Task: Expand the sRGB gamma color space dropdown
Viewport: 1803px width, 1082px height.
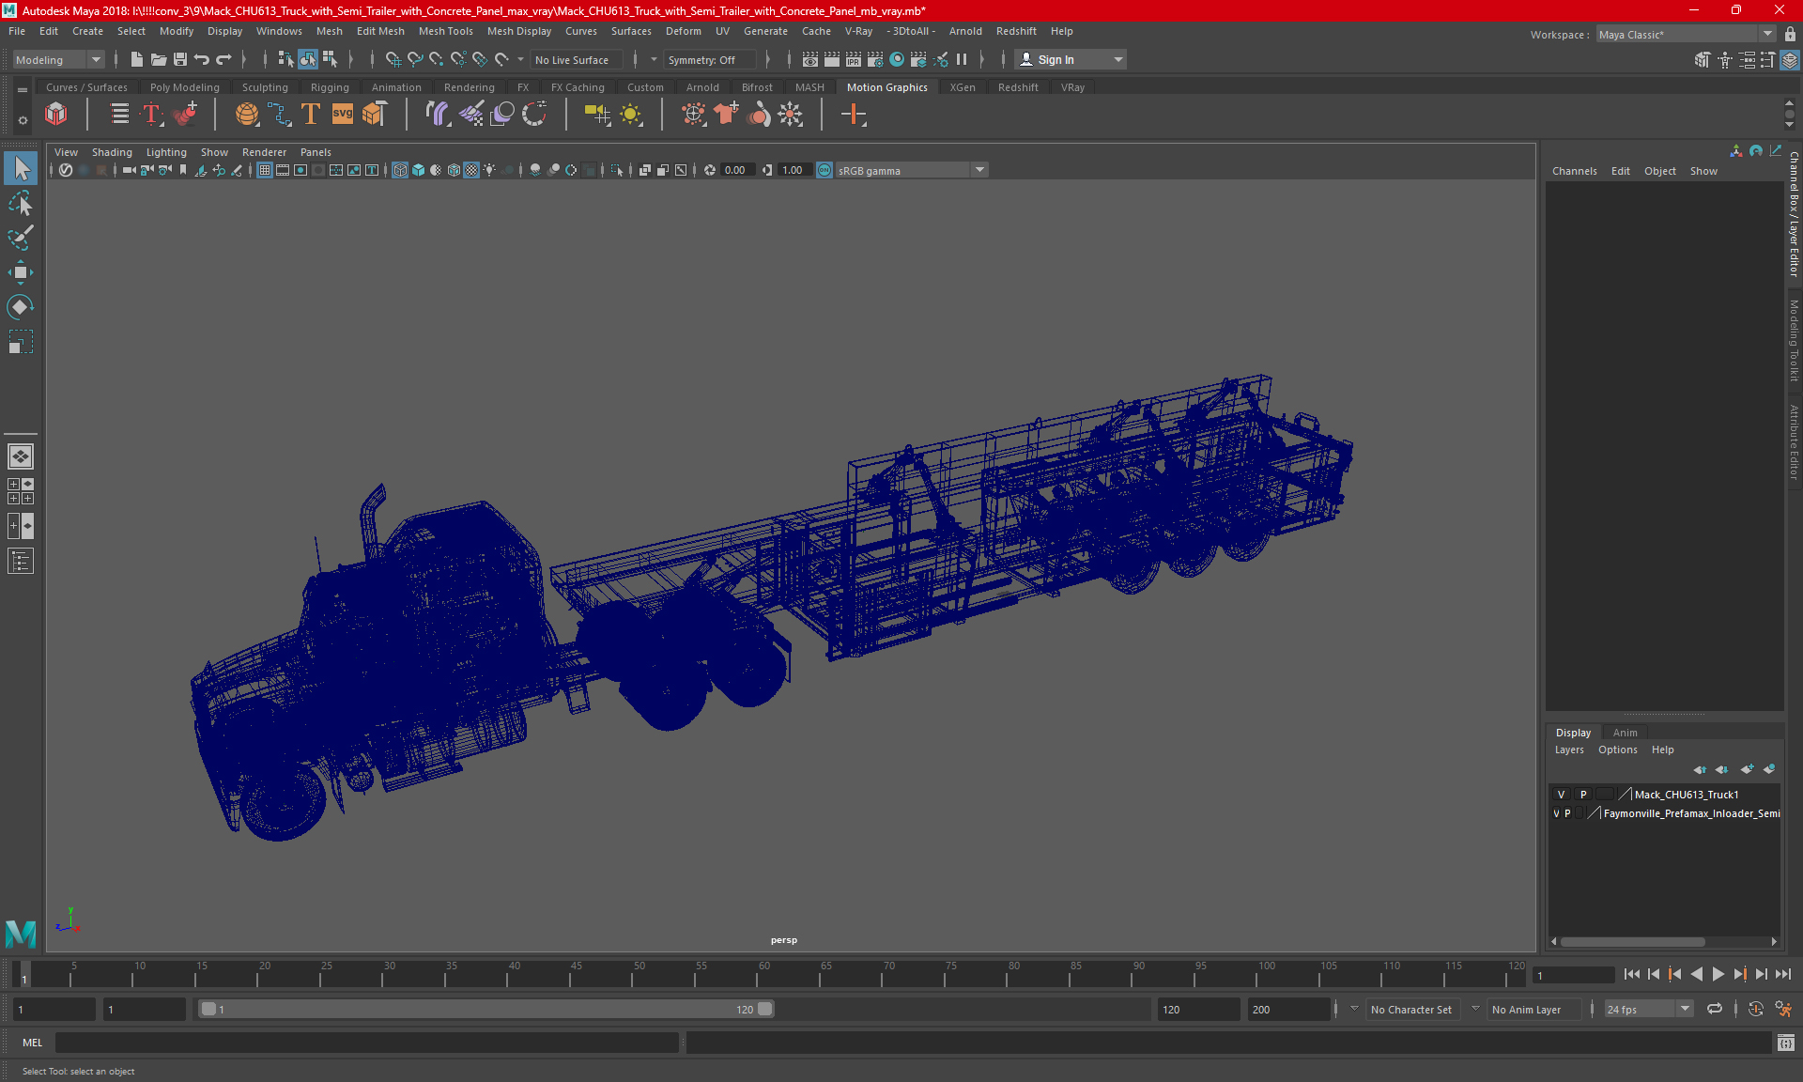Action: (979, 170)
